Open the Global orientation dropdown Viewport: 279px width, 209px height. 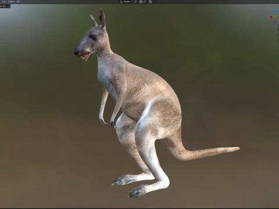pos(128,2)
